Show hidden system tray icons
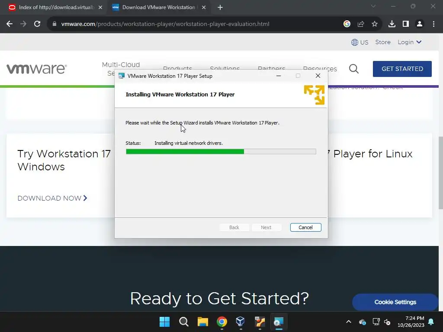443x332 pixels. click(349, 322)
